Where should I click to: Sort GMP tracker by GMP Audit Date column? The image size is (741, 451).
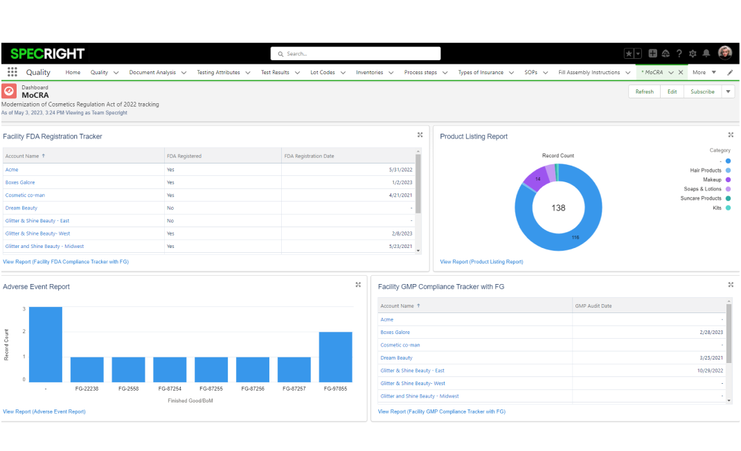593,306
